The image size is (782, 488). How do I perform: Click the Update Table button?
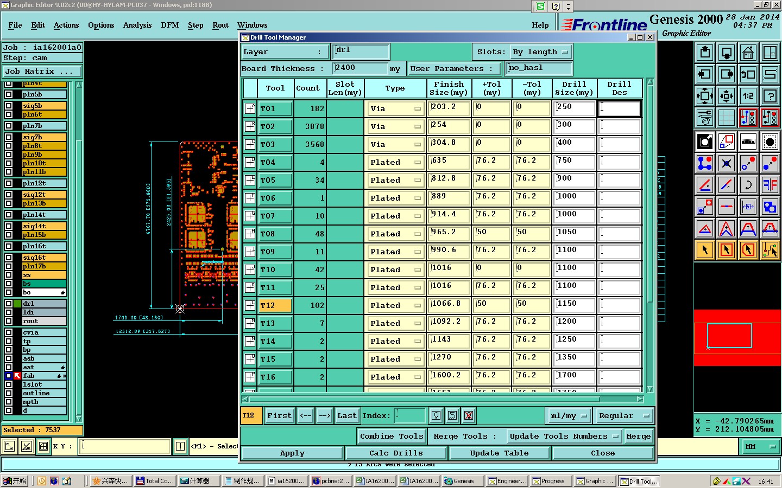[x=500, y=453]
